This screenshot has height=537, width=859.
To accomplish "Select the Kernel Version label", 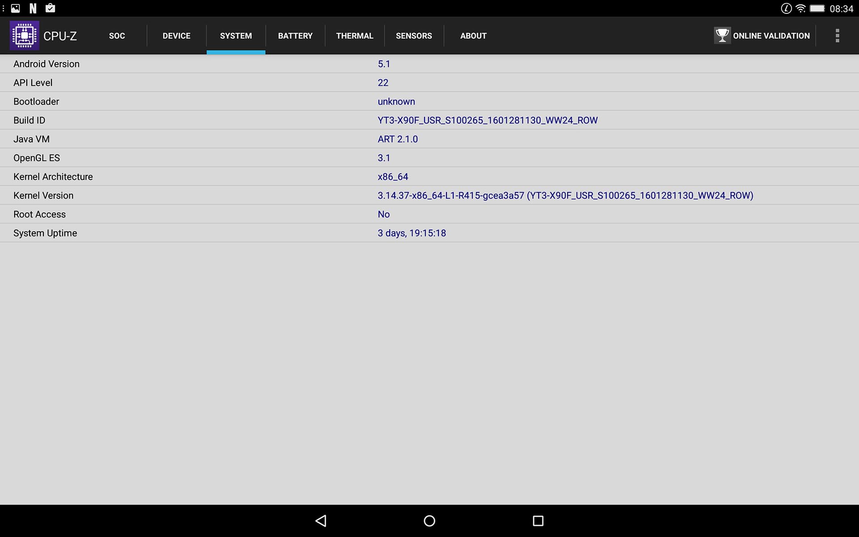I will click(43, 196).
